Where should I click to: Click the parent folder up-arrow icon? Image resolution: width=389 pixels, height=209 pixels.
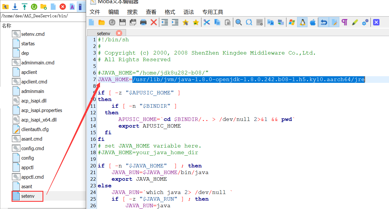(5, 6)
